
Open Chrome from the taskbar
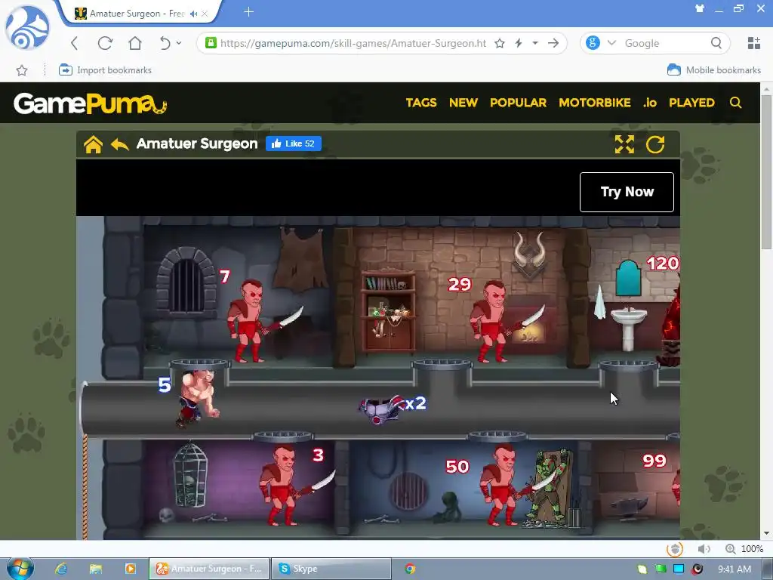click(410, 569)
